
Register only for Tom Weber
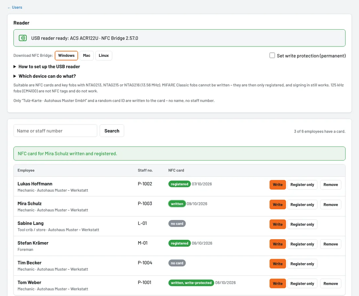[x=302, y=283]
